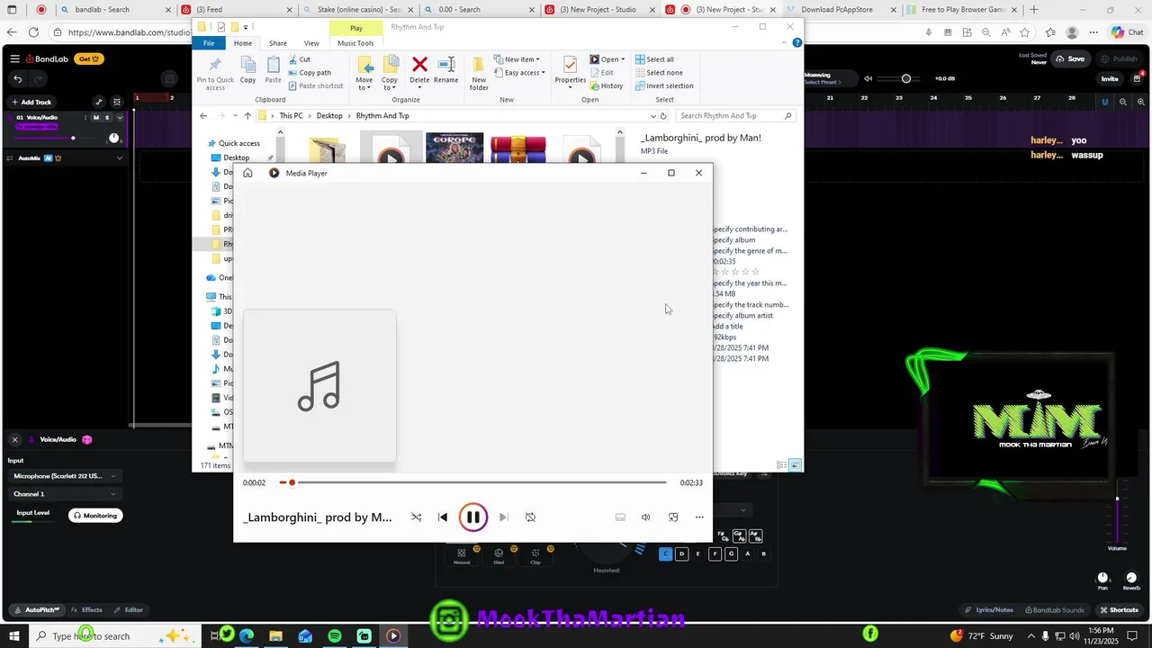
Task: Click the album art placeholder thumbnail
Action: 319,386
